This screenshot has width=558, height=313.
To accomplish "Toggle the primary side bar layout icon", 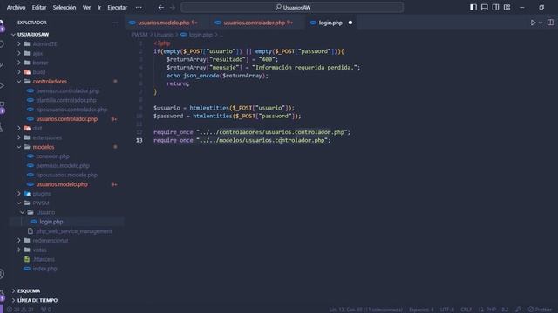I will (473, 7).
